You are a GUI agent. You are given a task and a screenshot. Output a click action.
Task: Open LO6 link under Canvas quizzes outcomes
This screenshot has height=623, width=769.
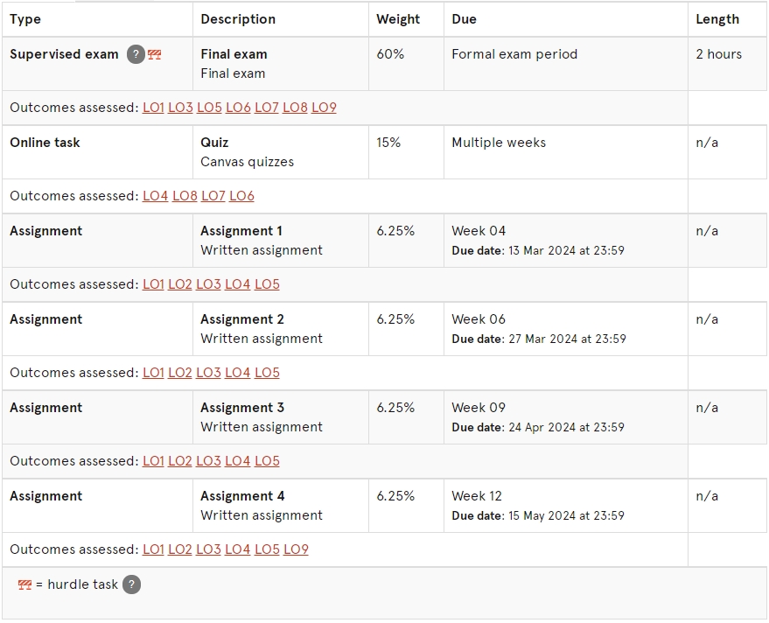click(241, 196)
